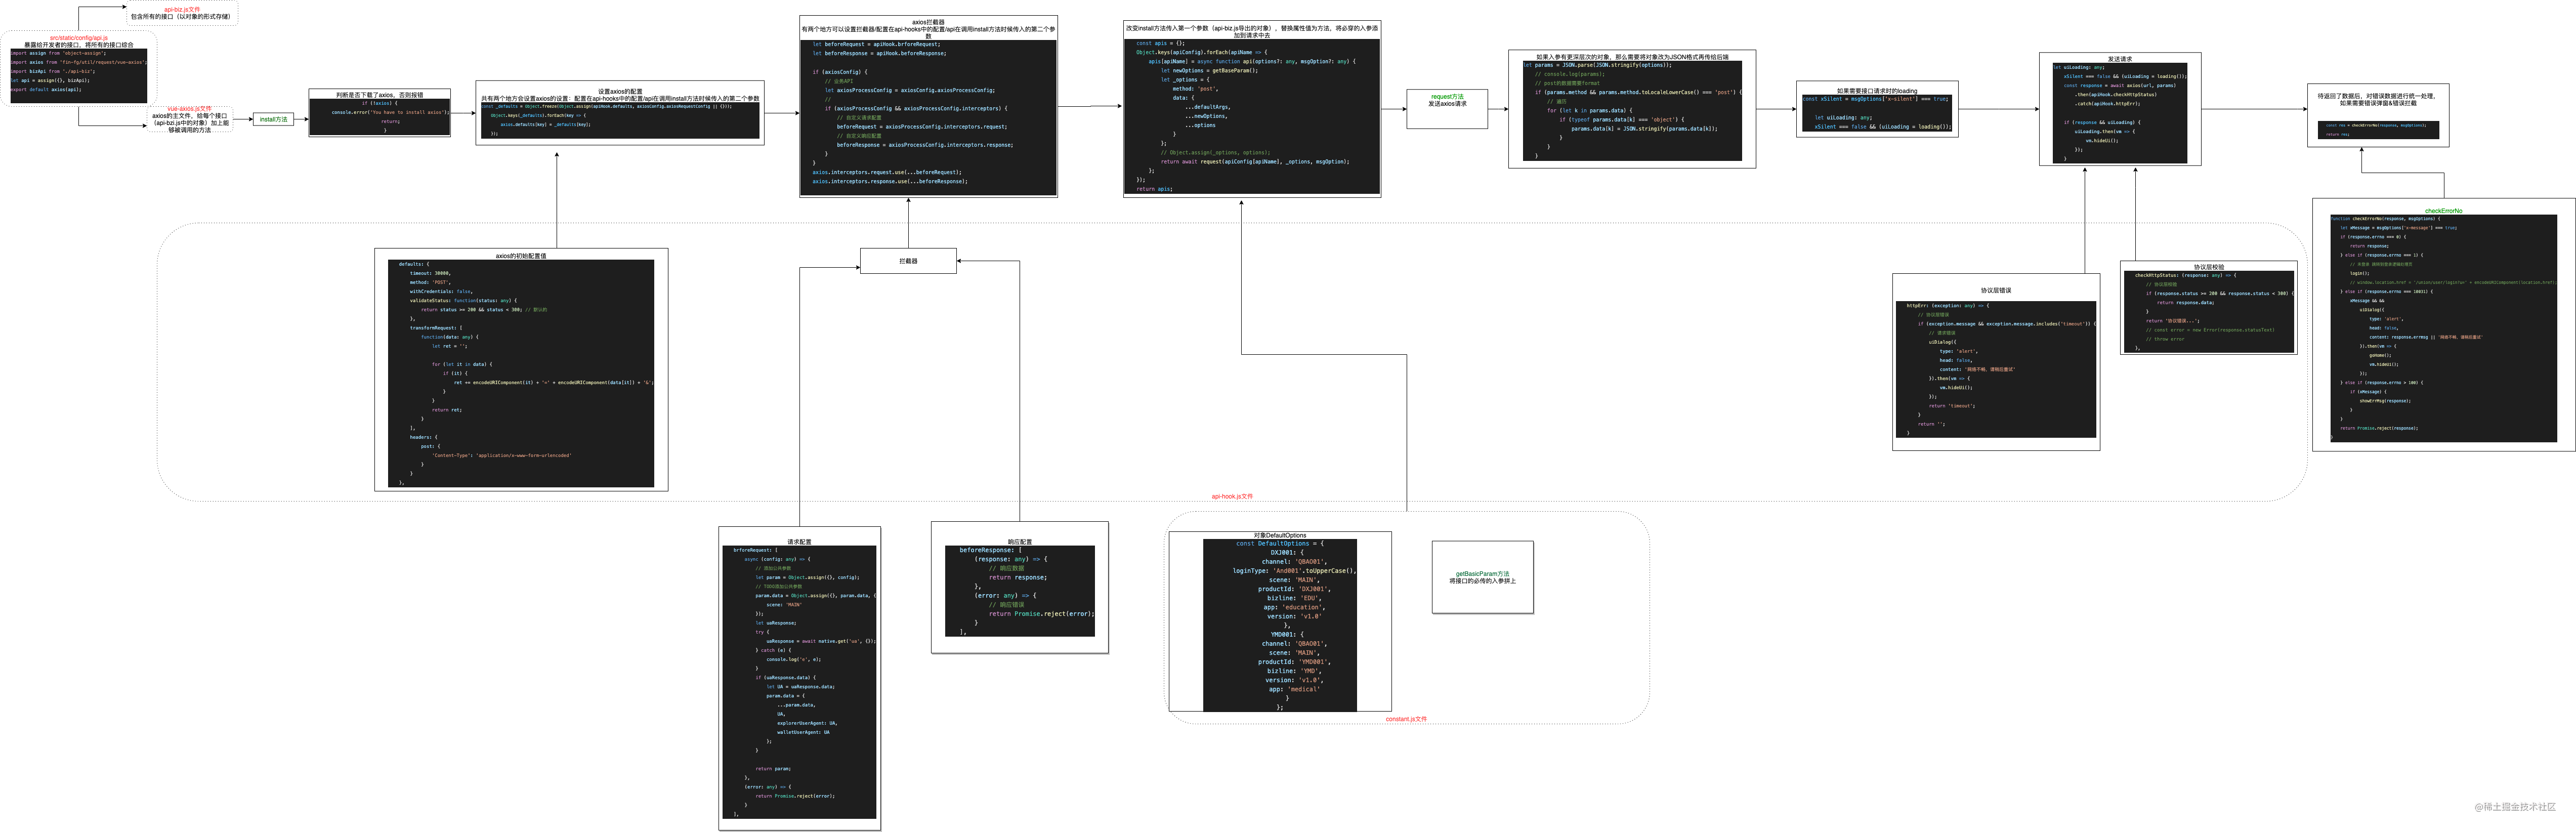
Task: Click the src/static/config/api.js path label
Action: (x=79, y=38)
